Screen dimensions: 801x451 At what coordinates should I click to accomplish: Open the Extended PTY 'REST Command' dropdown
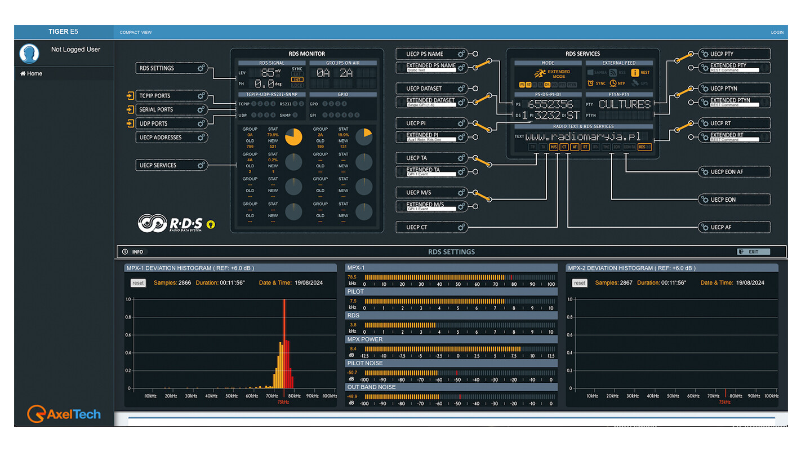click(735, 70)
